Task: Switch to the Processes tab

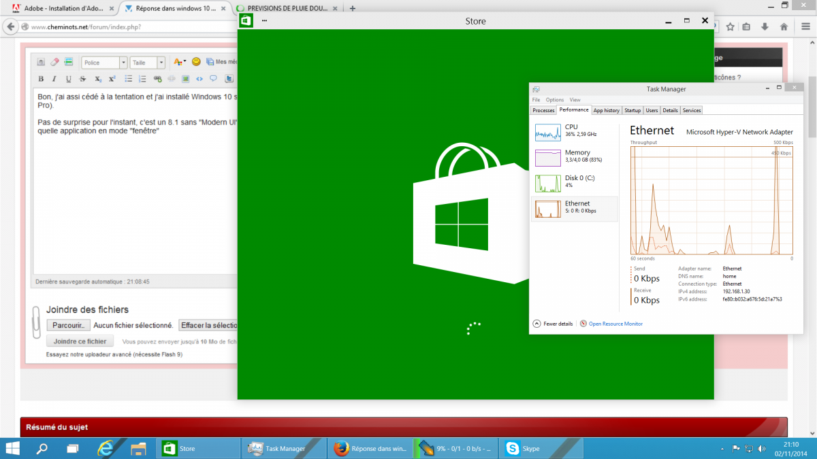Action: click(543, 110)
